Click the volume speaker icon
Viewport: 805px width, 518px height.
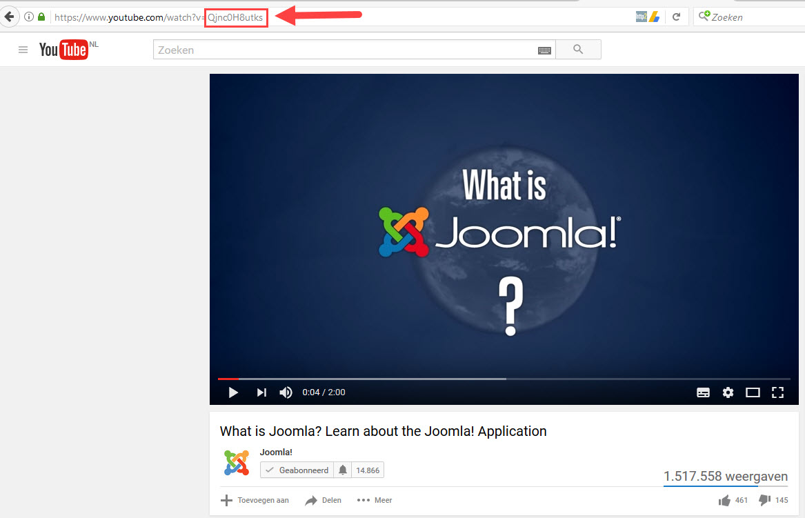[x=286, y=392]
